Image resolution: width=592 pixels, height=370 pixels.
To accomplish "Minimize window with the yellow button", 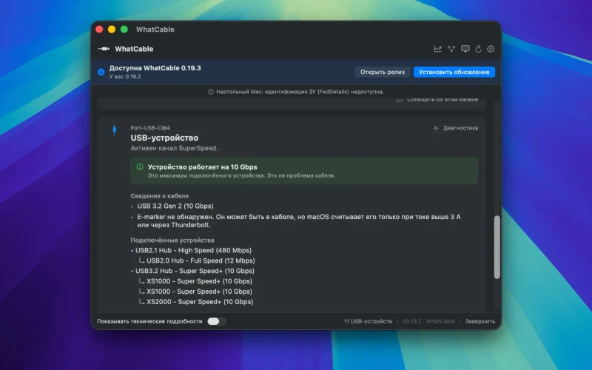I will point(112,30).
